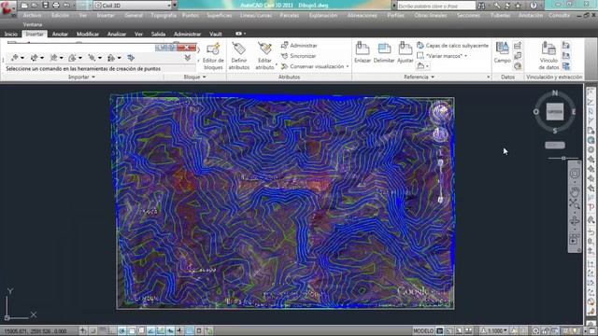Click the binoculars search icon

[482, 6]
